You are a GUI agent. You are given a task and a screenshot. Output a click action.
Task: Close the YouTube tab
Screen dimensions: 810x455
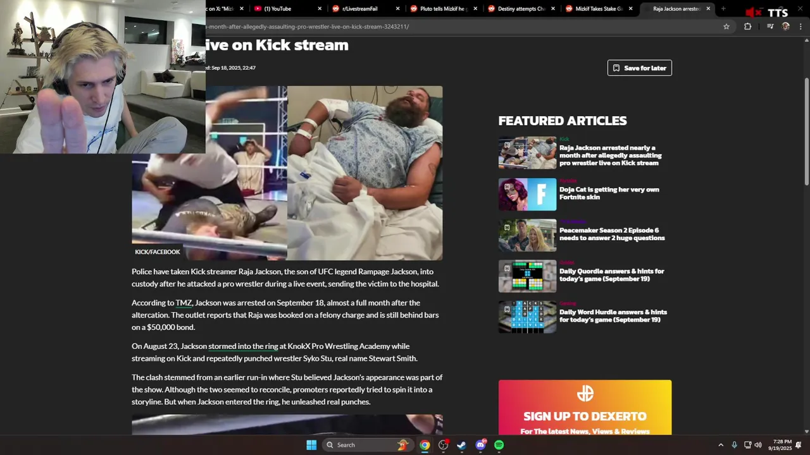[x=320, y=9]
